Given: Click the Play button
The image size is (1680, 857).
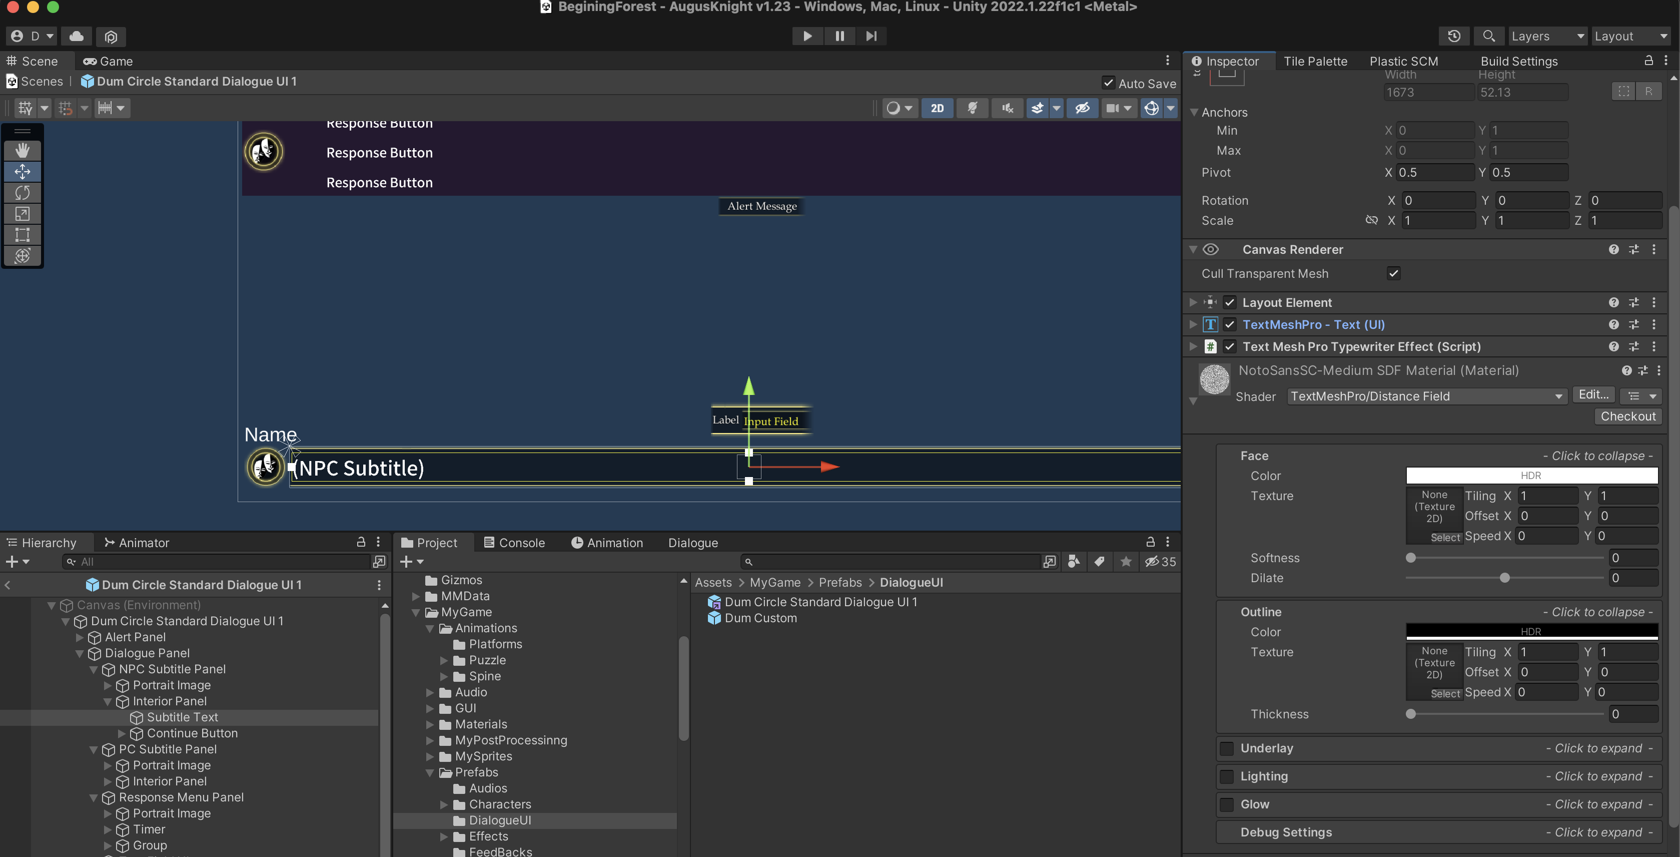Looking at the screenshot, I should 807,36.
